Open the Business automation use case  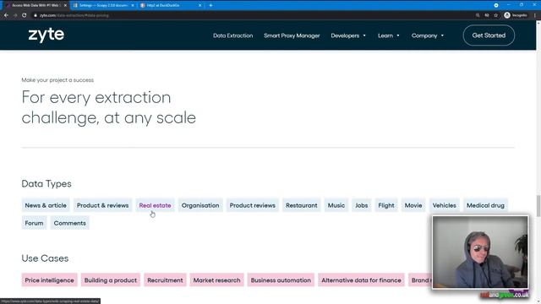point(281,280)
